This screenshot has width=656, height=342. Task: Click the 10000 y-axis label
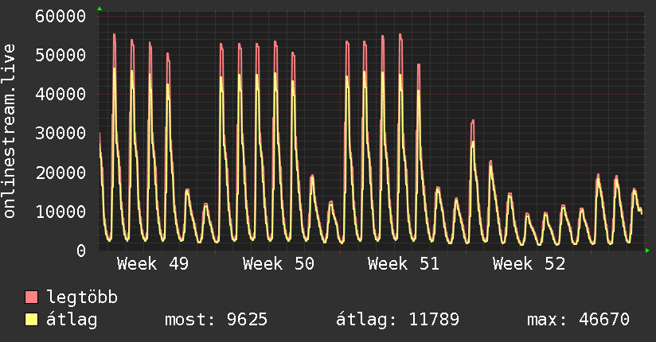[x=61, y=211]
